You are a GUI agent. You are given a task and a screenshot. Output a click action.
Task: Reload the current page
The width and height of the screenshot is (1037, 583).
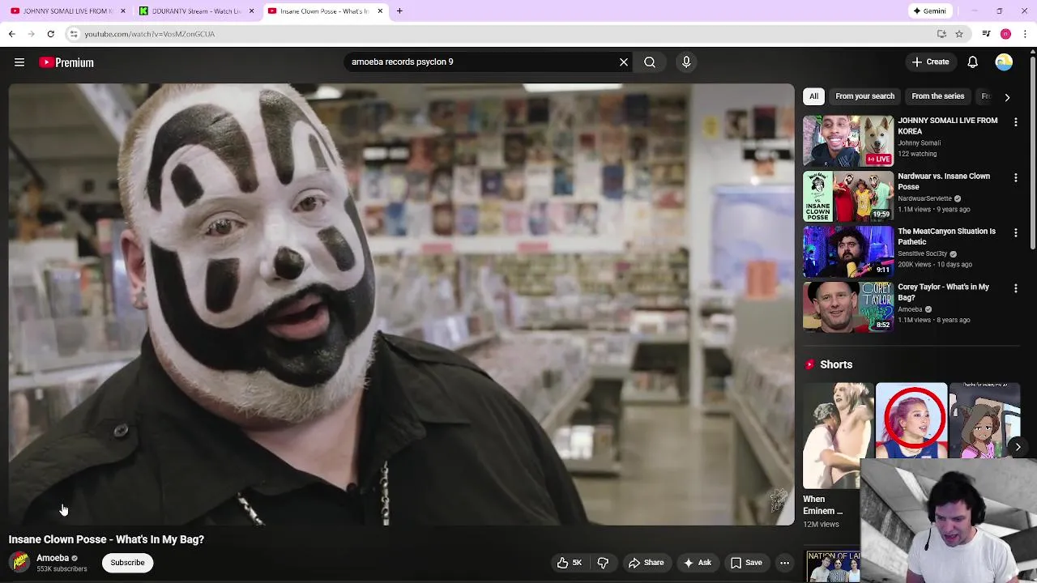point(50,34)
